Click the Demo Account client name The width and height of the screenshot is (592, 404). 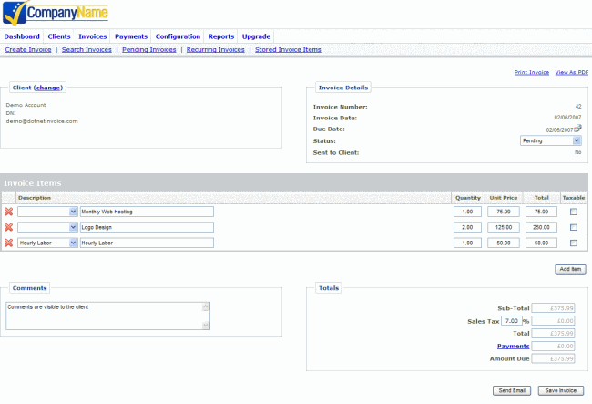pos(26,105)
